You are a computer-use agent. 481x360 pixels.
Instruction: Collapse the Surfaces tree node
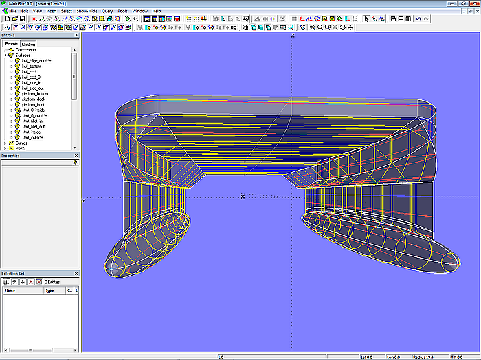tap(5, 56)
